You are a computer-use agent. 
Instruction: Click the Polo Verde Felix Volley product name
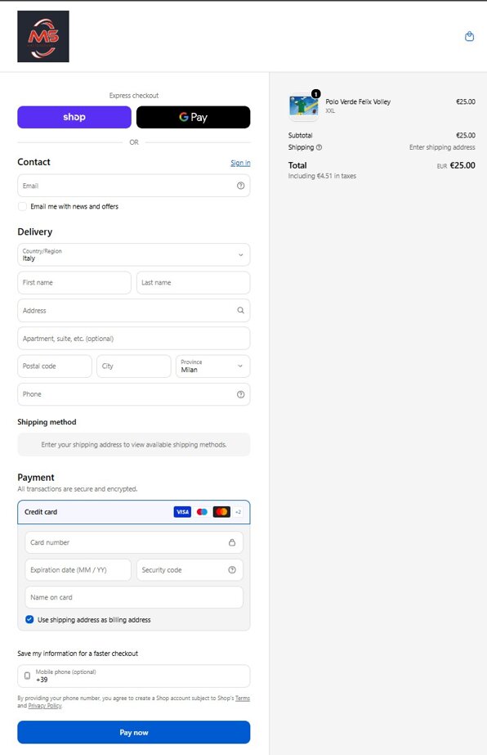[358, 101]
